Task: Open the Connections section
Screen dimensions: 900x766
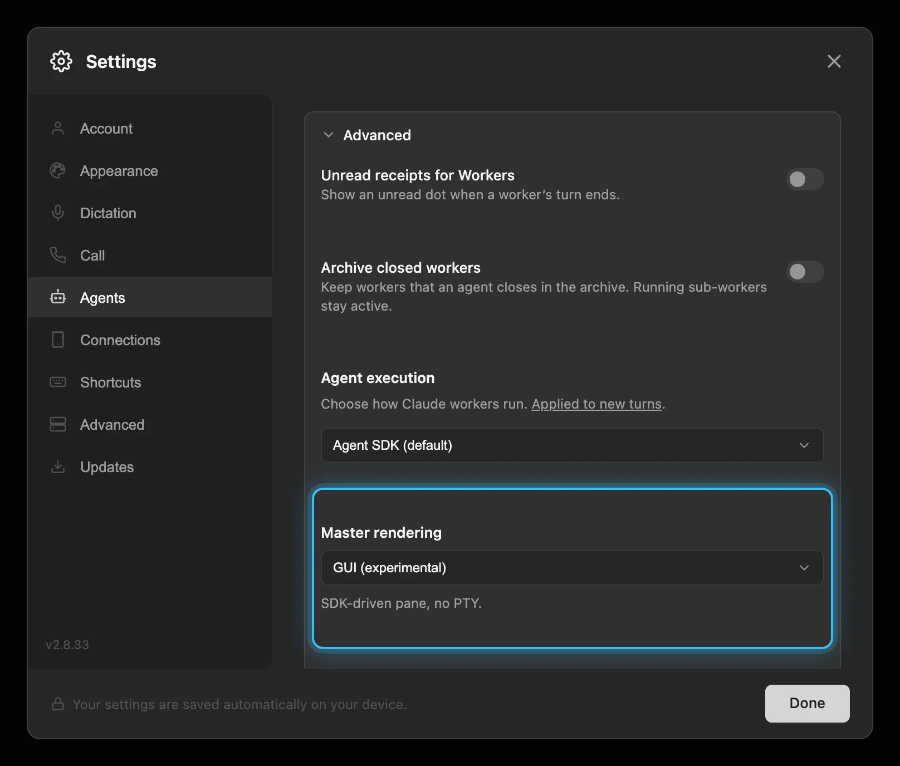Action: [x=150, y=340]
